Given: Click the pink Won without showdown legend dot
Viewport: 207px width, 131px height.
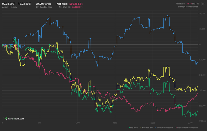Looking at the screenshot, I should [176, 127].
